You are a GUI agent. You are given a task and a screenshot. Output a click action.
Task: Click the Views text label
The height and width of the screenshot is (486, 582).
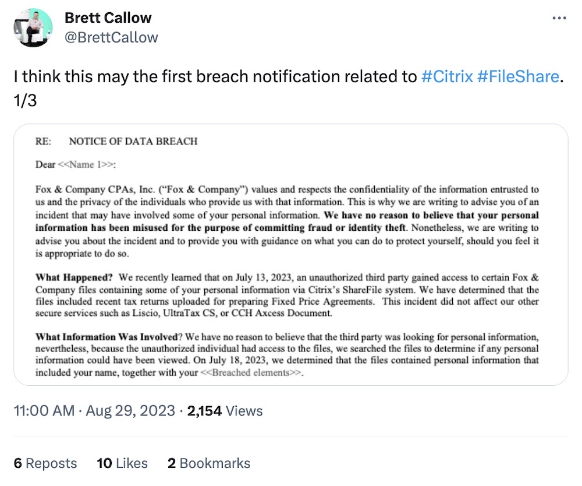(244, 411)
